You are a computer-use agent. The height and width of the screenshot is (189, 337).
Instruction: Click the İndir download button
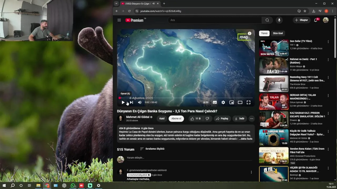pyautogui.click(x=240, y=119)
